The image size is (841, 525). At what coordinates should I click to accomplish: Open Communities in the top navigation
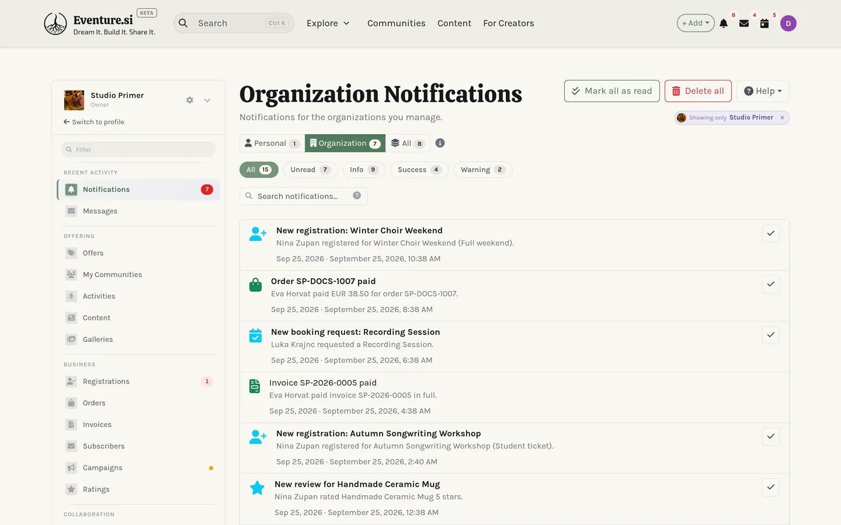coord(397,23)
